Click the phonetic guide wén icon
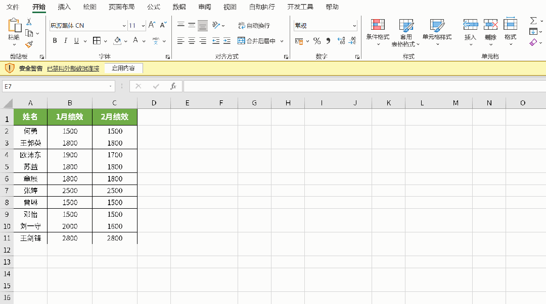 click(156, 41)
